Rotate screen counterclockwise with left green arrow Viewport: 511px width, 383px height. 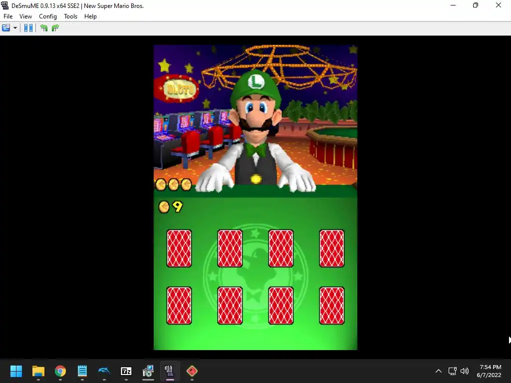coord(44,28)
